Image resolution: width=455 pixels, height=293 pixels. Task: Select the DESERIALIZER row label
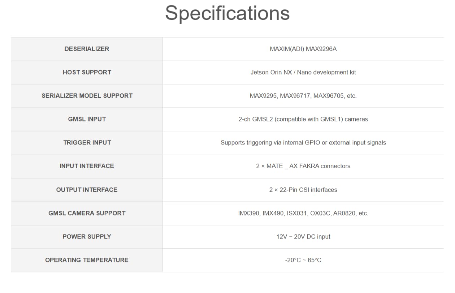pos(87,49)
